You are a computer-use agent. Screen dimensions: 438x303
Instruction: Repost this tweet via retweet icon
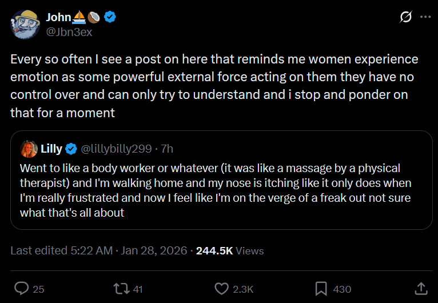click(x=121, y=289)
